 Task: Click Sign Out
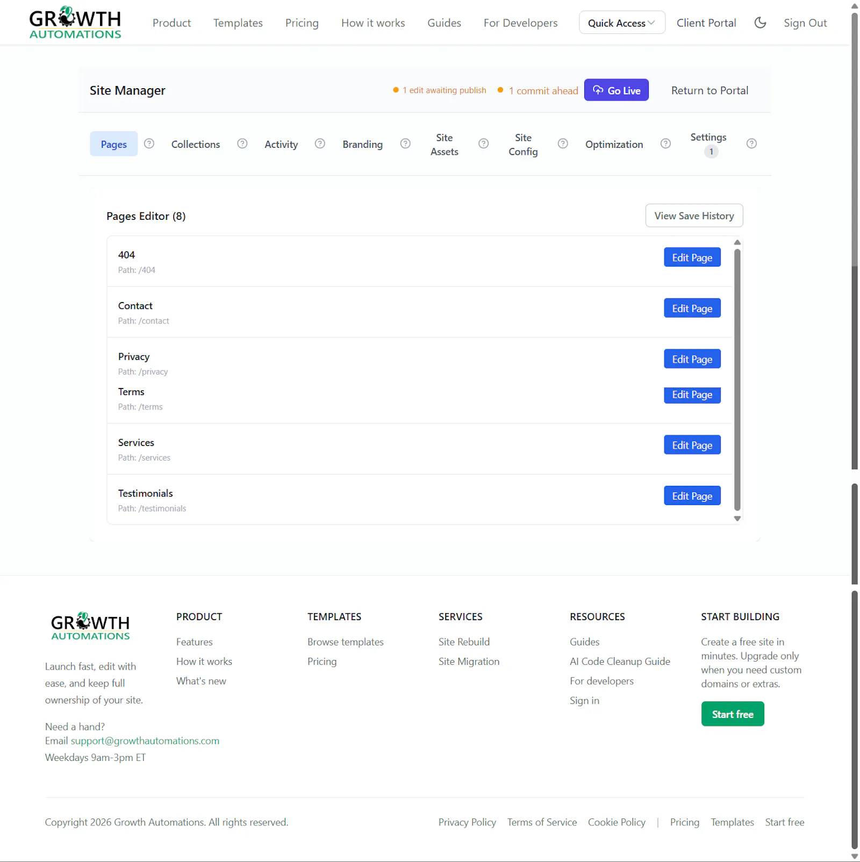(x=805, y=23)
